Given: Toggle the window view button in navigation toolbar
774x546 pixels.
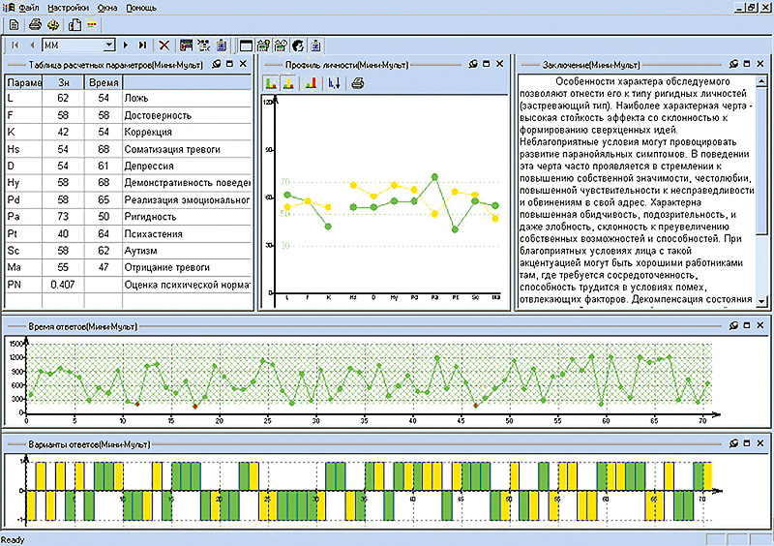Looking at the screenshot, I should (247, 45).
